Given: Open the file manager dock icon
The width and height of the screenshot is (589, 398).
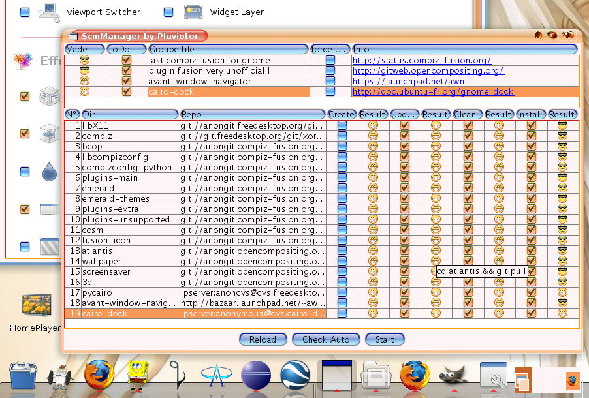Looking at the screenshot, I should [x=375, y=375].
